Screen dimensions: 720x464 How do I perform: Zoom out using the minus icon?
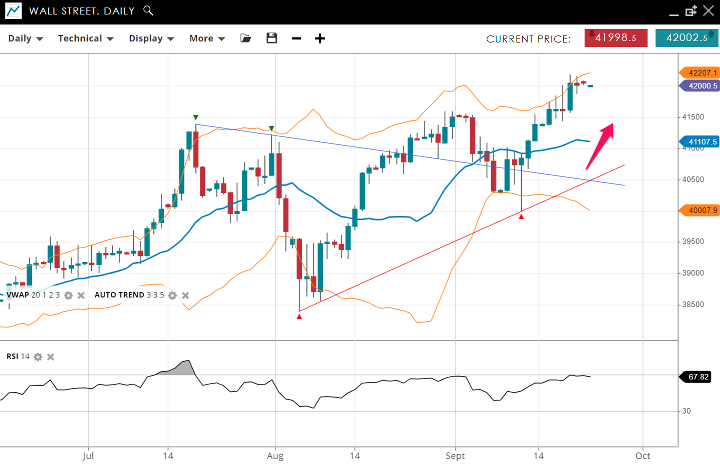(x=296, y=38)
